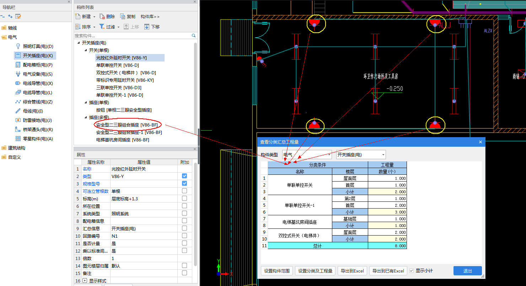This screenshot has width=526, height=286.
Task: Select 防雷接地(电)(J) in navigation bar
Action: 37,120
